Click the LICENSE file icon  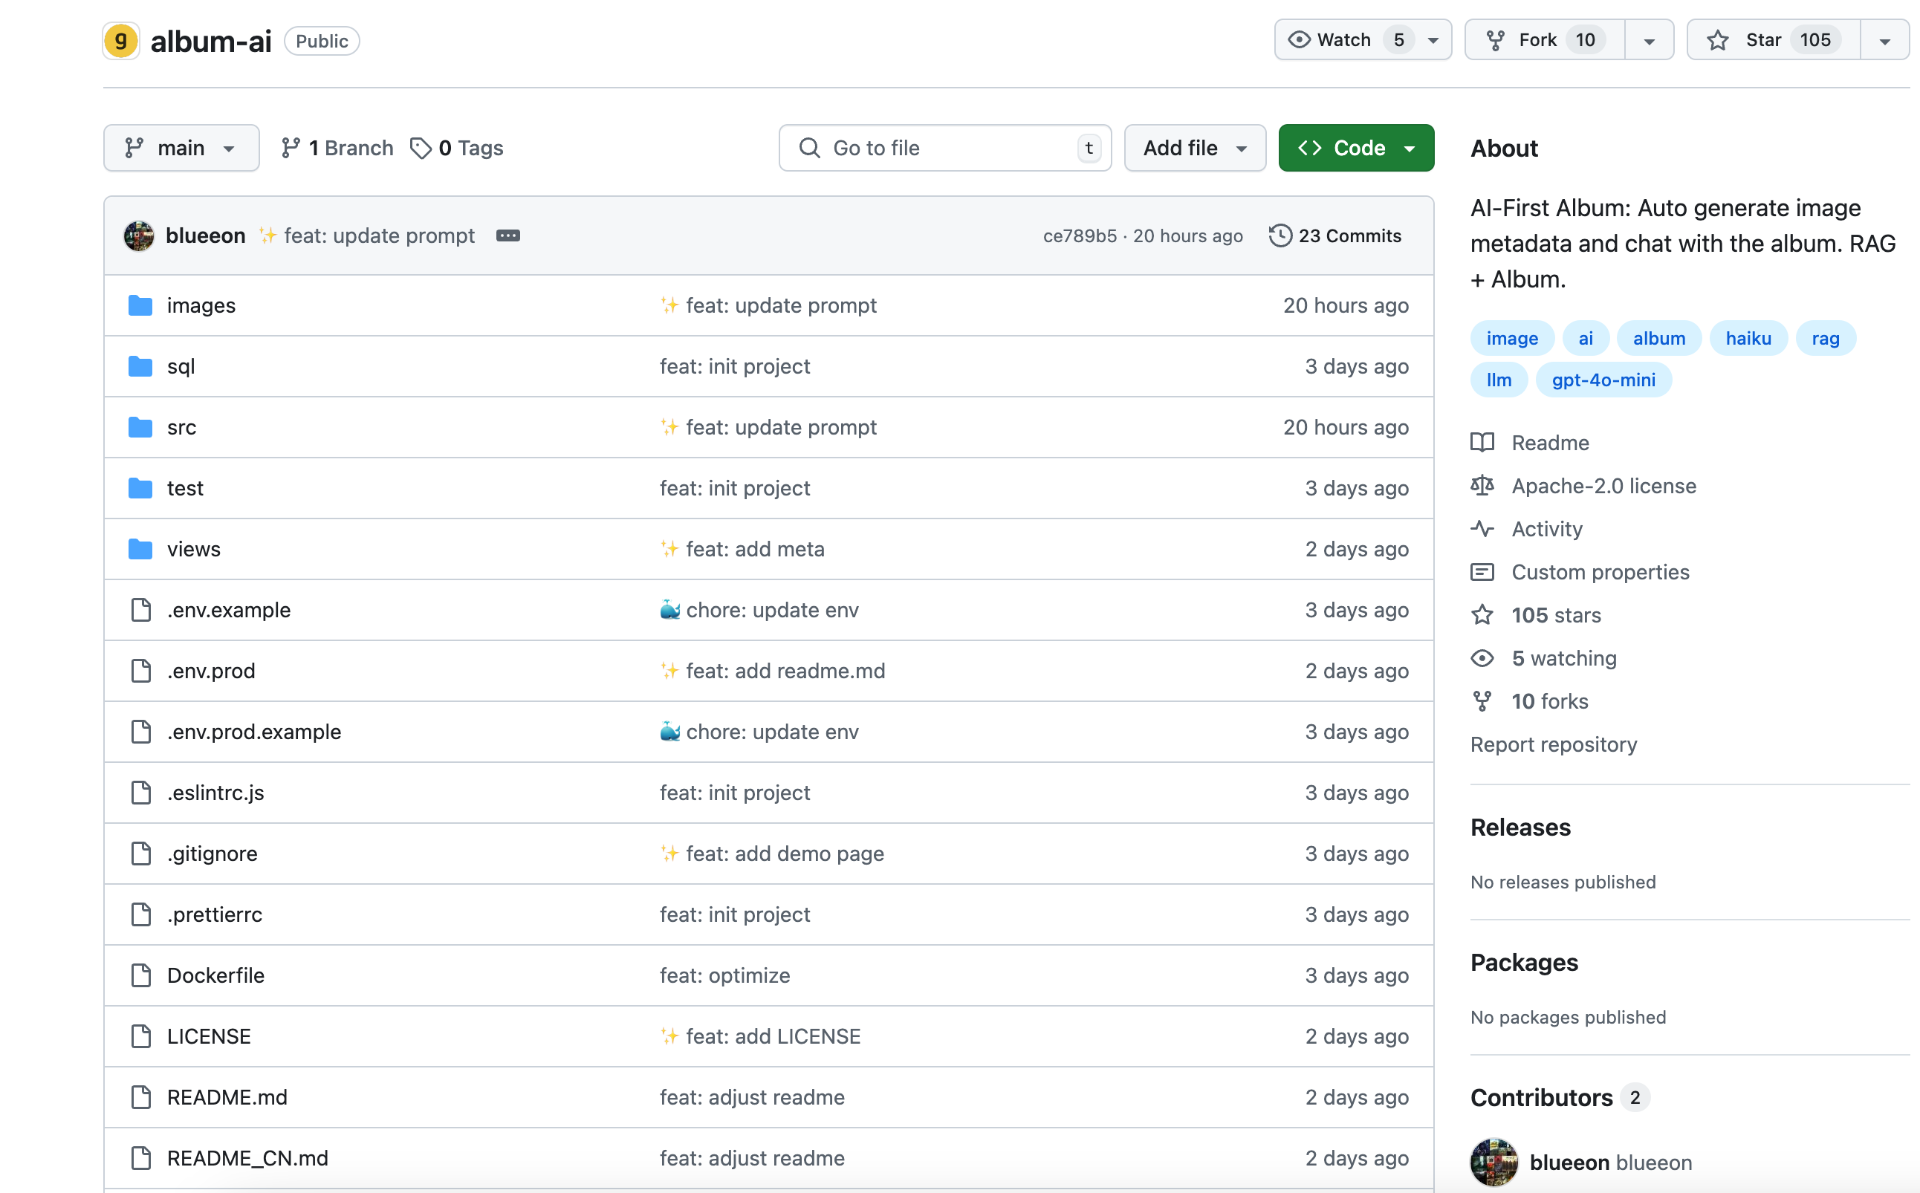click(x=141, y=1036)
